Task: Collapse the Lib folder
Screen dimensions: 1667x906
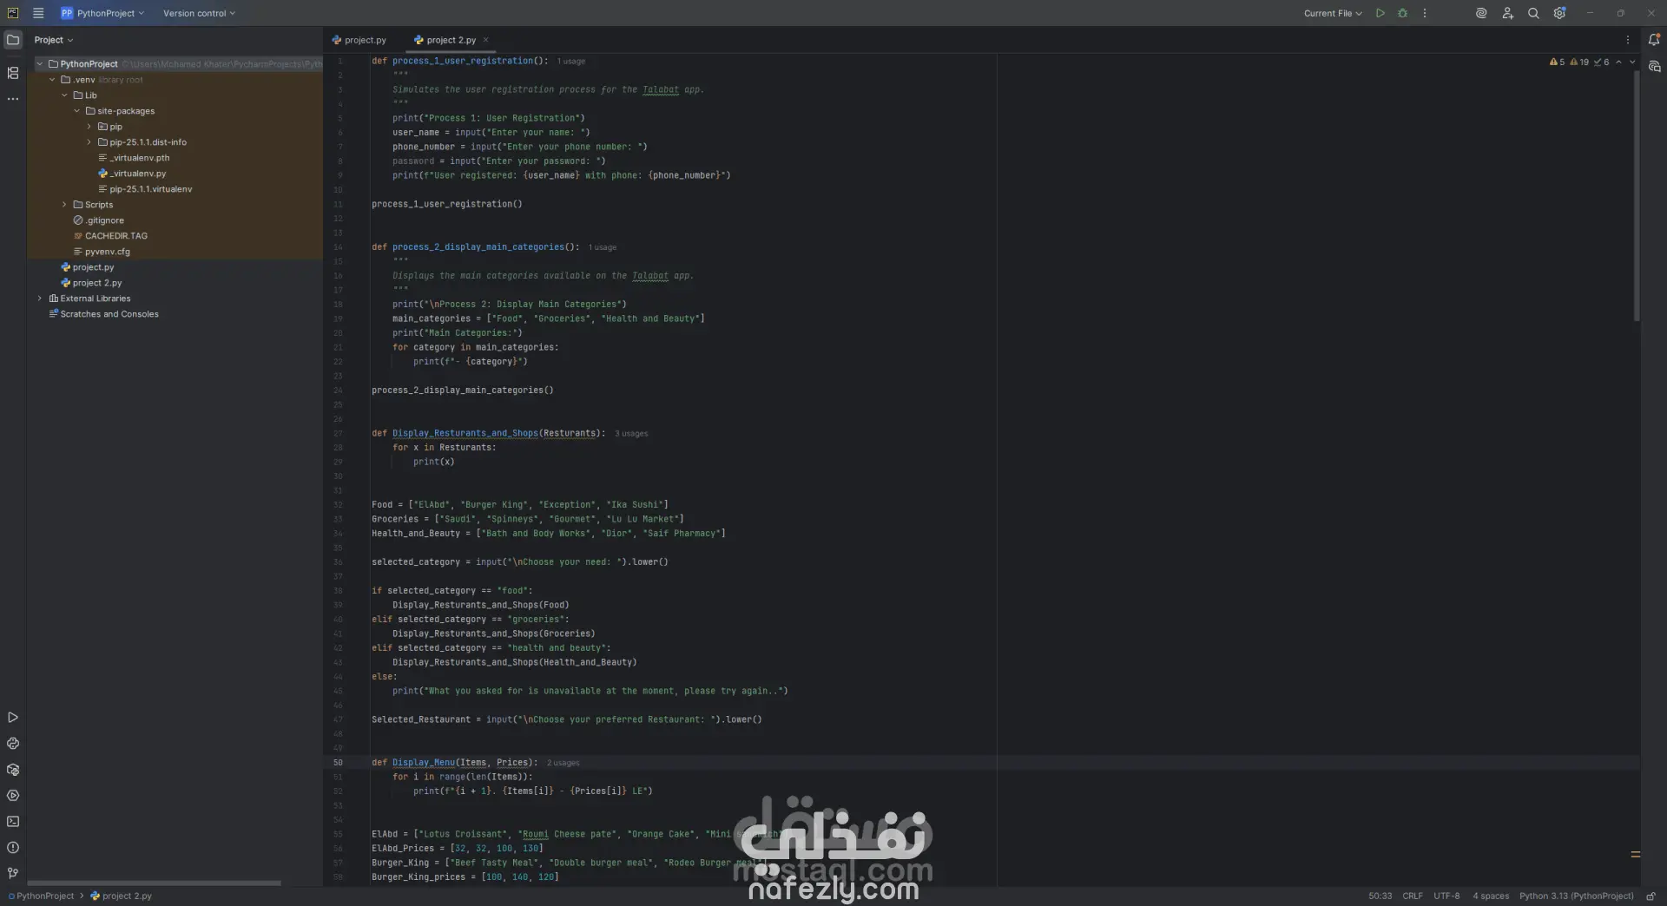Action: (64, 95)
